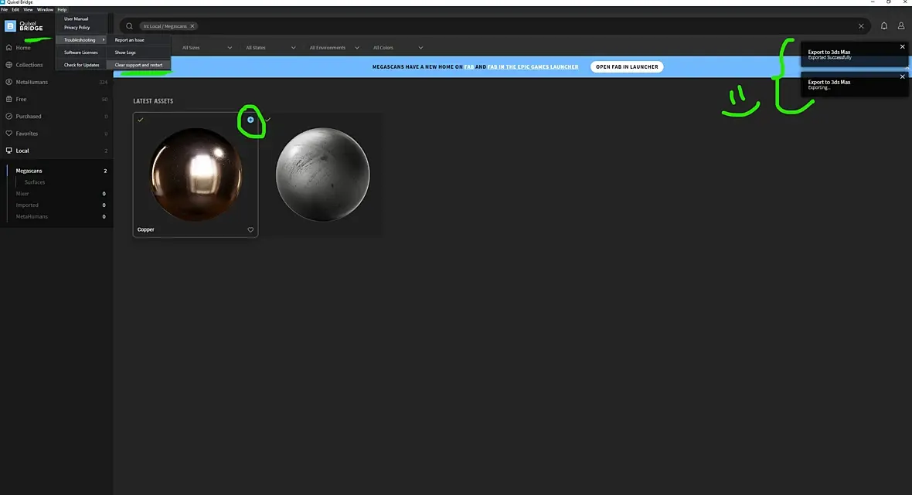Open the All Sizes dropdown
Image resolution: width=912 pixels, height=495 pixels.
(x=206, y=48)
